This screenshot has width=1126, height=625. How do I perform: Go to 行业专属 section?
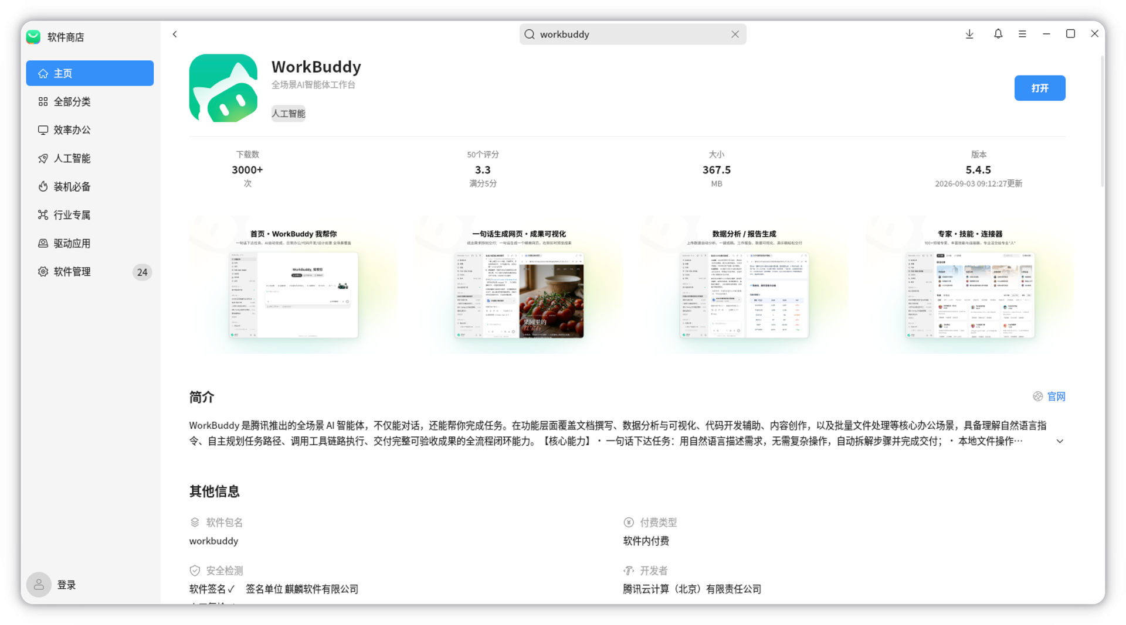point(90,215)
